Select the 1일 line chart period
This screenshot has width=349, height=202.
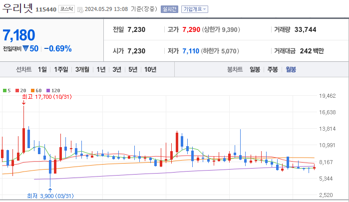click(42, 69)
